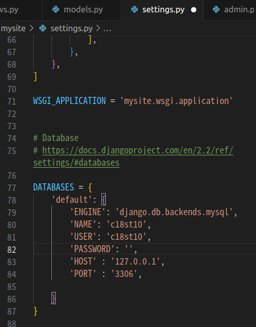Screen dimensions: 256x327
Task: Click the yellow closing bracket on line 69
Action: 36,77
